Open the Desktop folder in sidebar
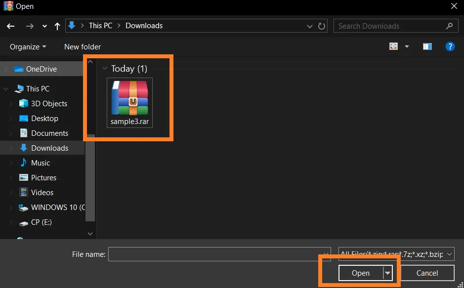Image resolution: width=464 pixels, height=288 pixels. (x=44, y=118)
